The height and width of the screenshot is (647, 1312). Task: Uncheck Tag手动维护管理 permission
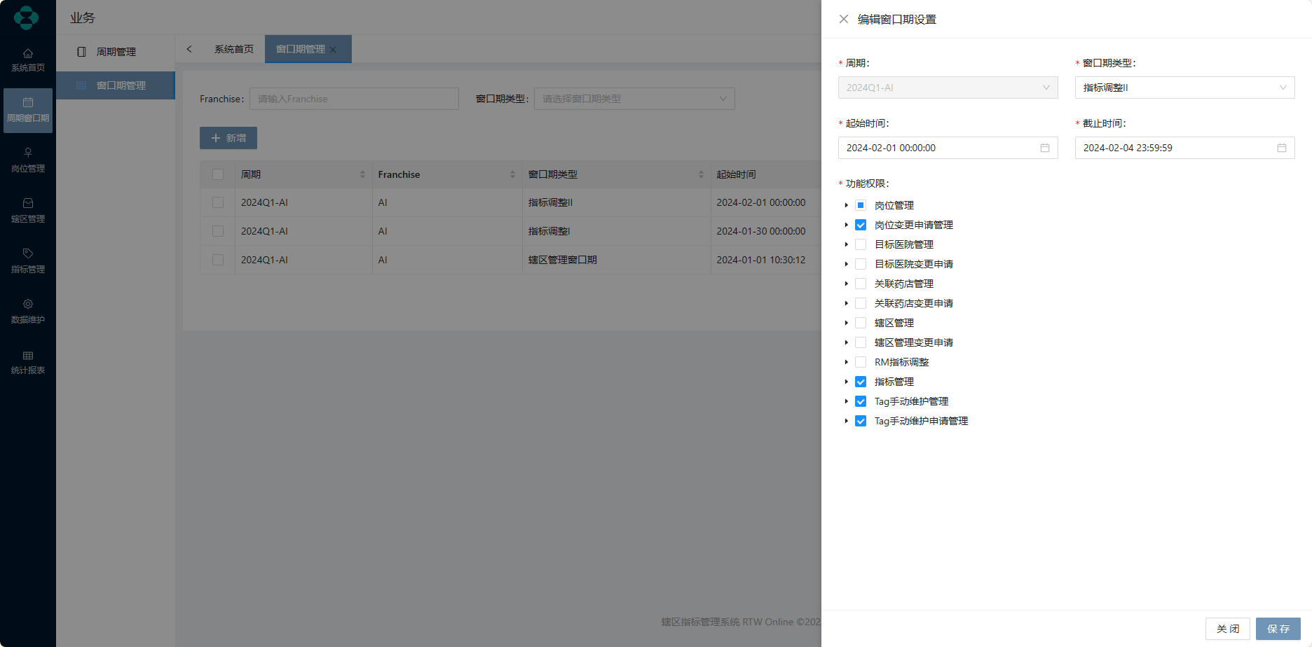(861, 401)
